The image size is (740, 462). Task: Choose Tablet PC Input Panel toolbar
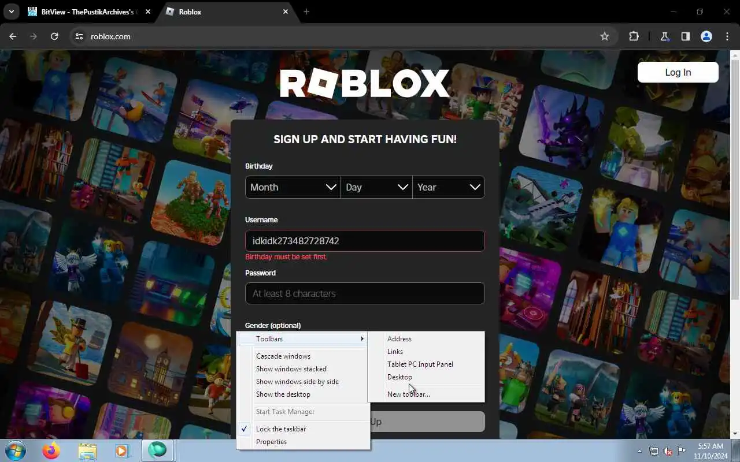pos(426,364)
